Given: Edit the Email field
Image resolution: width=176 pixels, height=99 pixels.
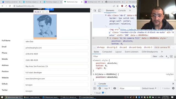Looking at the screenshot, I should tap(56, 48).
